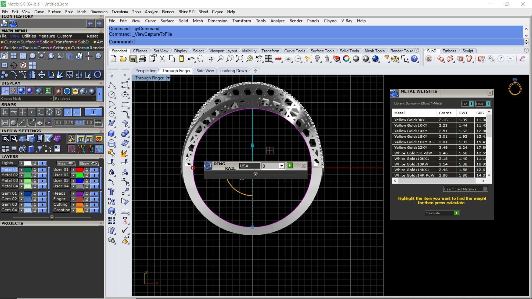532x299 pixels.
Task: Open the V-Ray menu
Action: pos(347,21)
